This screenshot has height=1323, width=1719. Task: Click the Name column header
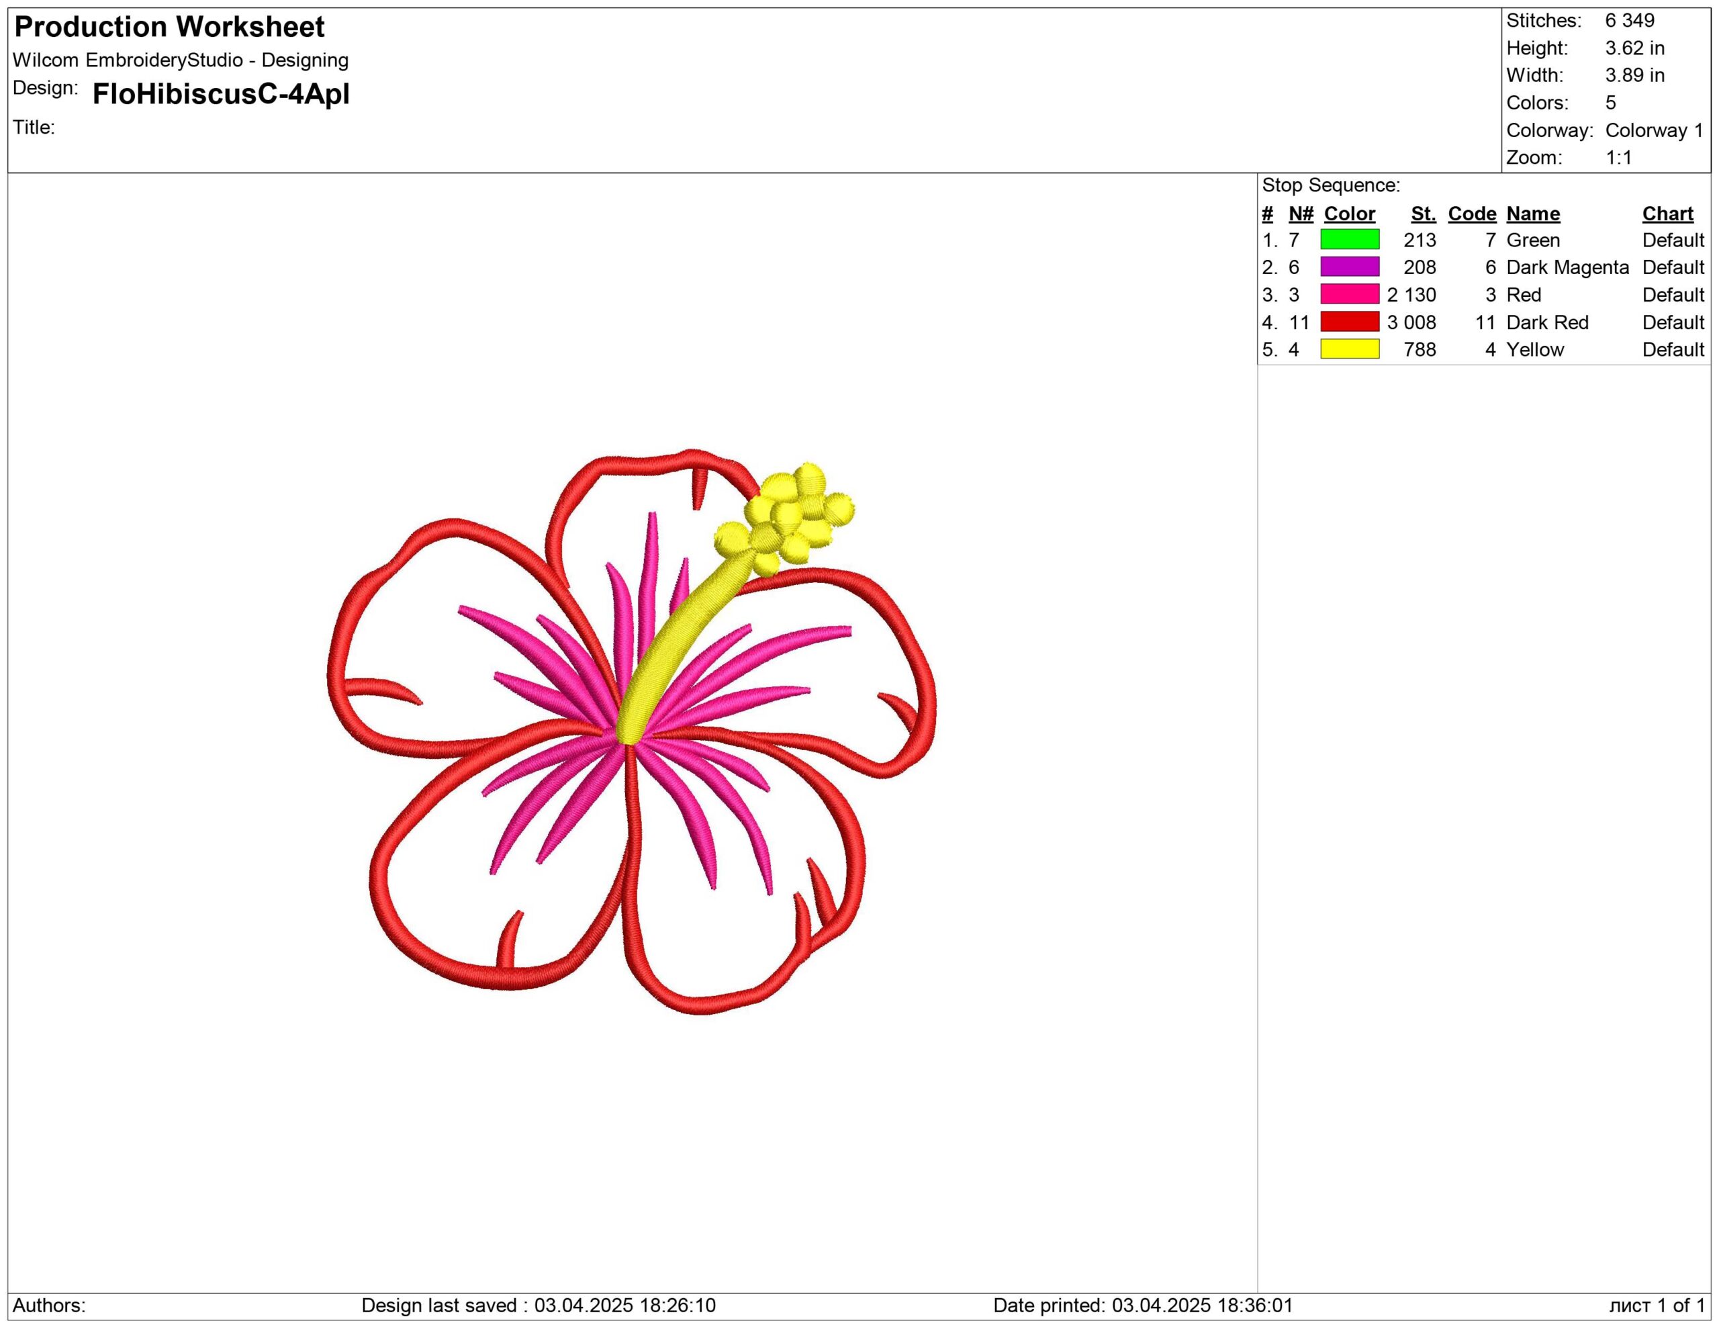tap(1532, 214)
